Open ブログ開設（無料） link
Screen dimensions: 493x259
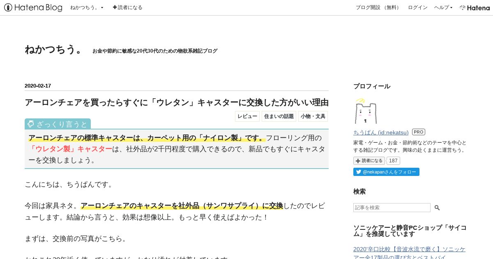(378, 7)
